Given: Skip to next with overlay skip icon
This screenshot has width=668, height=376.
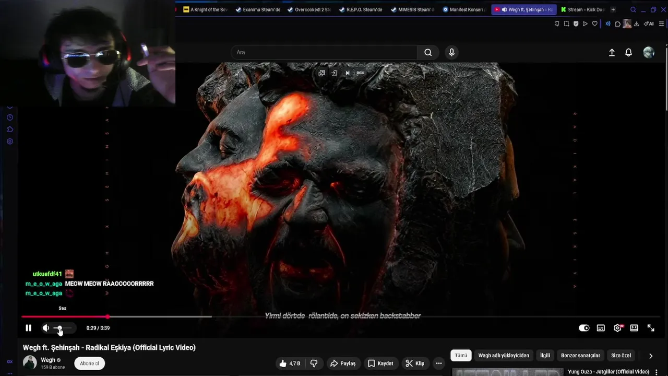Looking at the screenshot, I should coord(348,73).
